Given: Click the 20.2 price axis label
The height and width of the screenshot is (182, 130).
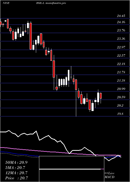Looking at the screenshot, I should (120, 106).
